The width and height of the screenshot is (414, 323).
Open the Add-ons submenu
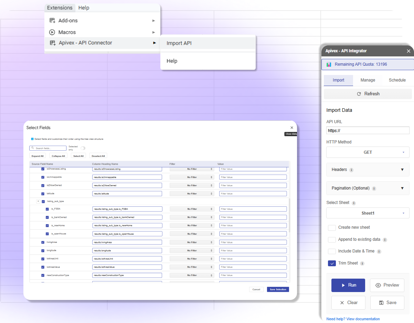click(x=103, y=21)
